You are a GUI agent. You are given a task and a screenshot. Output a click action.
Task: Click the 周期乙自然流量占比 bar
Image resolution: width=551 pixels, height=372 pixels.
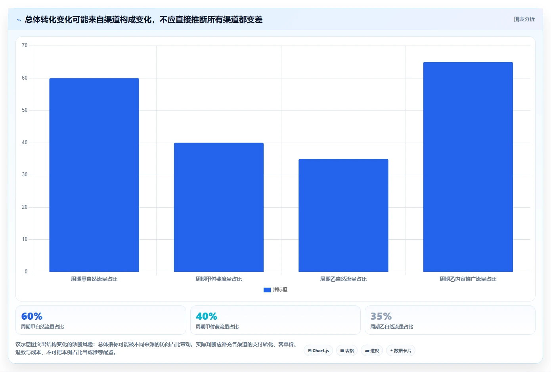click(343, 215)
